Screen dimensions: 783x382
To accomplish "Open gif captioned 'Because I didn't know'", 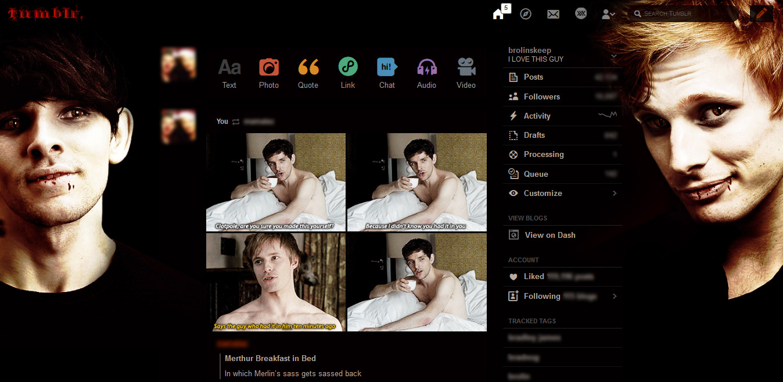I will 417,182.
